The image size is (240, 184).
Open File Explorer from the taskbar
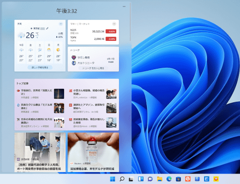point(159,179)
